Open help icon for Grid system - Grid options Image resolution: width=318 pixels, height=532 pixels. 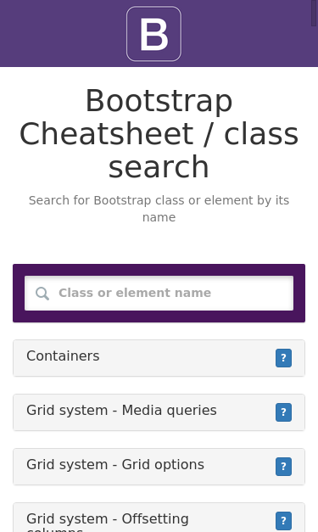283,467
